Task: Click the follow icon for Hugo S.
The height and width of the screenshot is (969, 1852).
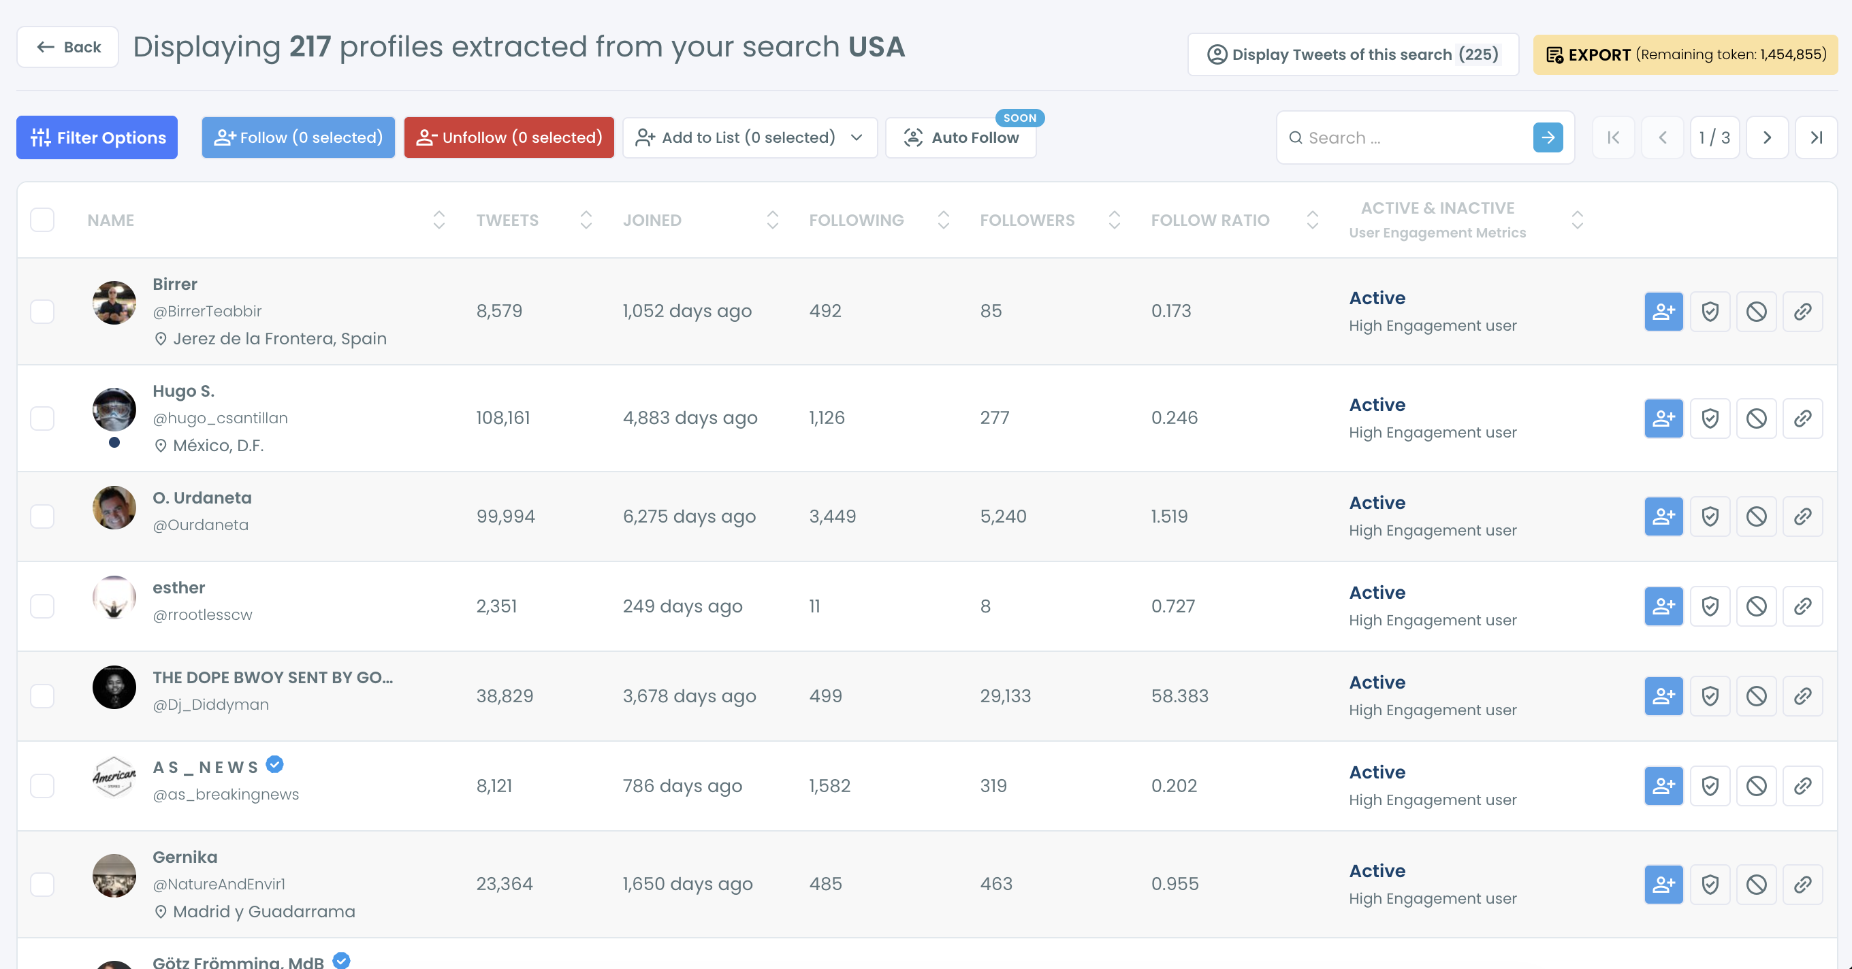Action: click(x=1663, y=418)
